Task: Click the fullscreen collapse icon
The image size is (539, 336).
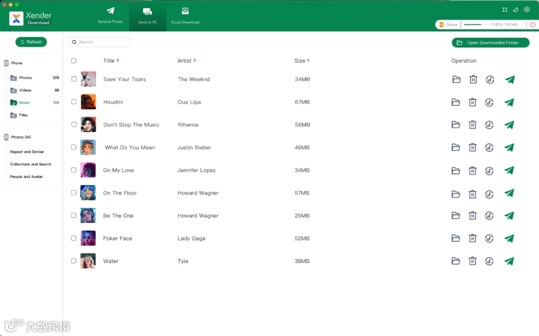Action: coord(505,9)
